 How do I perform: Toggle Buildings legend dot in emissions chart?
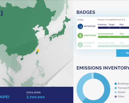pos(116,84)
